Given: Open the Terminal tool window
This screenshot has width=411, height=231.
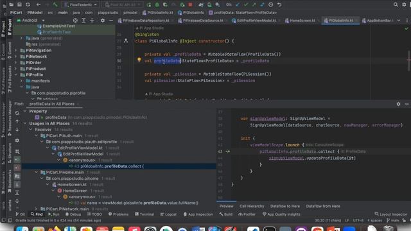Looking at the screenshot, I should pos(144,214).
